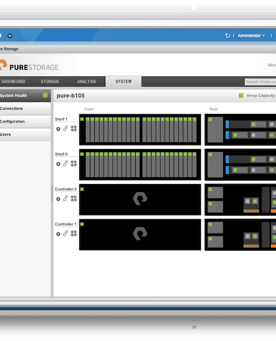Open the DASHBOARD tab
The height and width of the screenshot is (341, 276).
pyautogui.click(x=13, y=82)
